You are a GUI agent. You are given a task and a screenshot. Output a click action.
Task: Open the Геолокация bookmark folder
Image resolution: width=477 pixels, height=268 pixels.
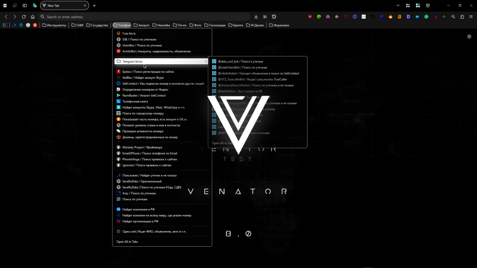(x=215, y=25)
